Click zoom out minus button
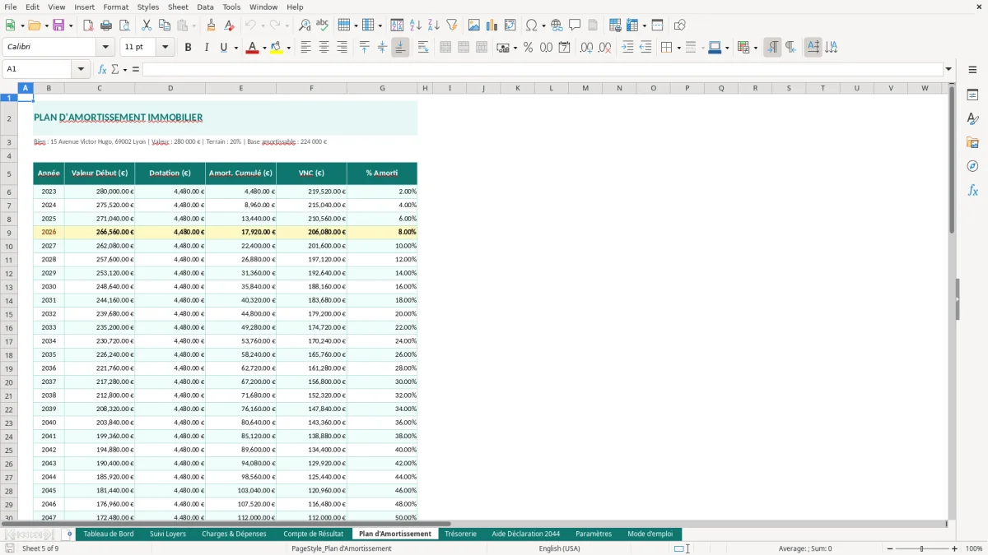Viewport: 988px width, 555px height. [x=888, y=548]
